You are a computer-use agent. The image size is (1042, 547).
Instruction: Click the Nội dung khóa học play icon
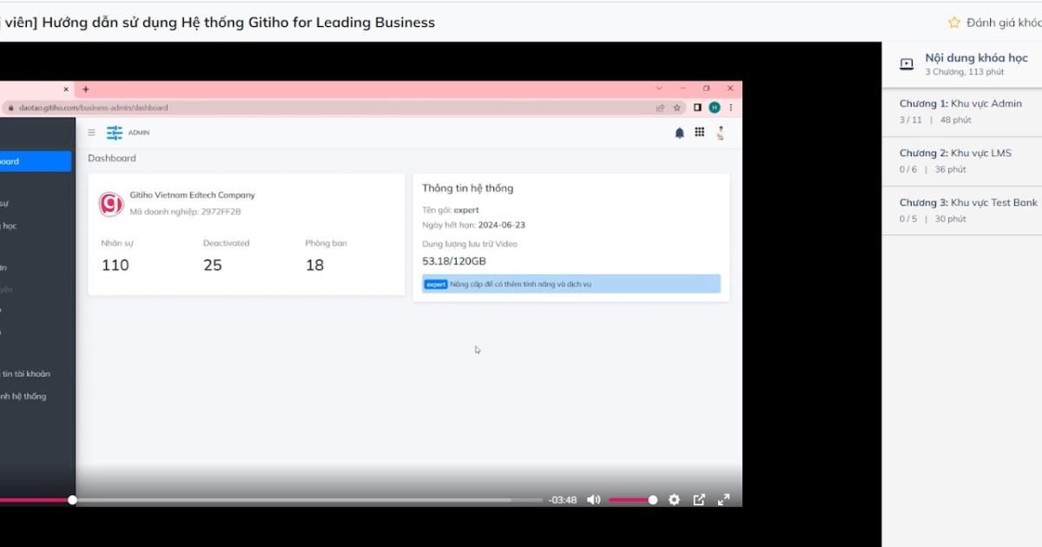coord(907,63)
